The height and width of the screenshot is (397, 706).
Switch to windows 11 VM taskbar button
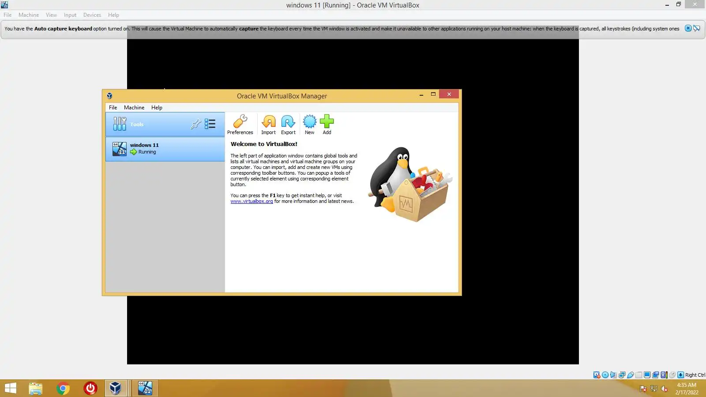(145, 388)
